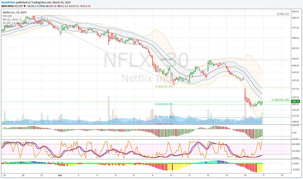Click the date axis label 26

23,175
